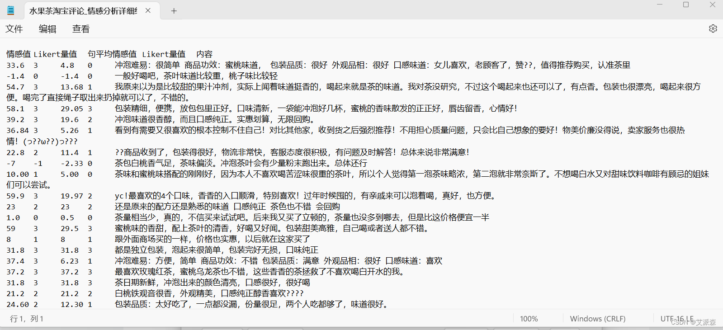Click the line 茶日期新鲜, 冲泡出来的颜色清亮

[x=158, y=283]
